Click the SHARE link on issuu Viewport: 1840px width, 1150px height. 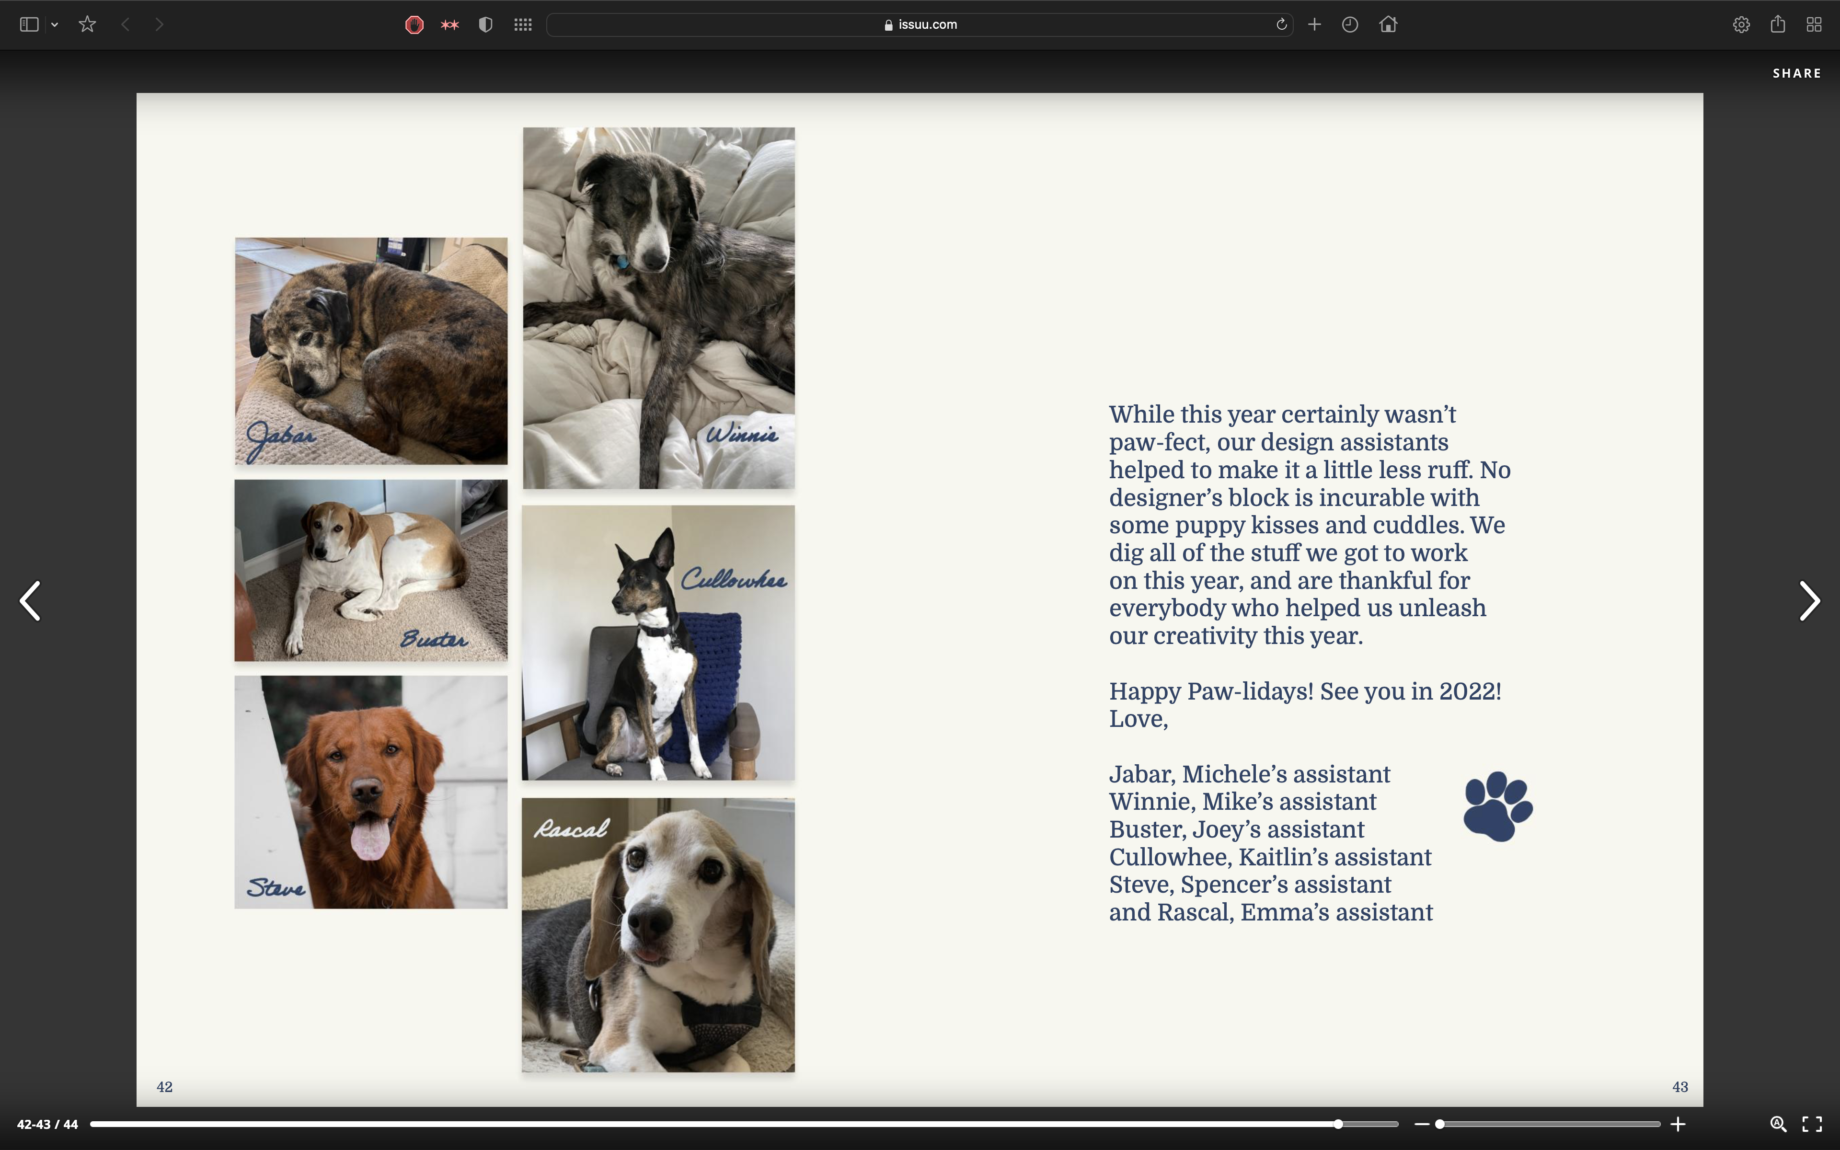tap(1797, 73)
